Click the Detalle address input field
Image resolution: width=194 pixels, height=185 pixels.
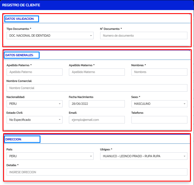coord(97,172)
